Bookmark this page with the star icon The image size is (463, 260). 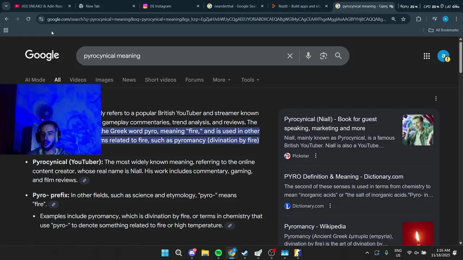(x=403, y=19)
